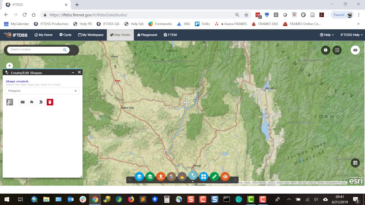The height and width of the screenshot is (205, 365).
Task: Toggle the eye visibility button
Action: (x=355, y=50)
